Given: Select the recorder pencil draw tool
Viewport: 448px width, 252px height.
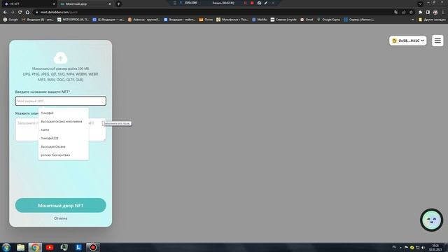Looking at the screenshot, I should [266, 3].
